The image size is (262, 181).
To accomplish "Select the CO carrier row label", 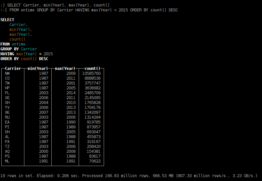I will pos(7,78).
